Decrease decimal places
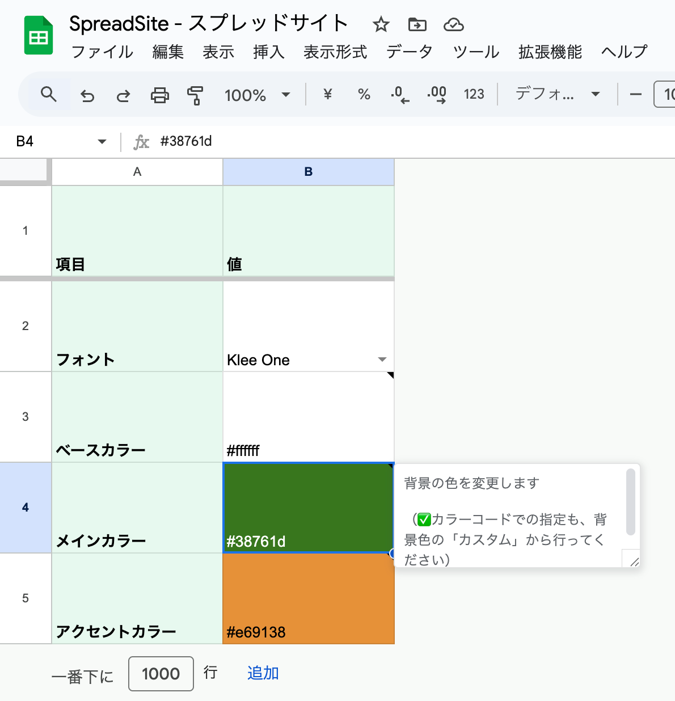 click(400, 94)
